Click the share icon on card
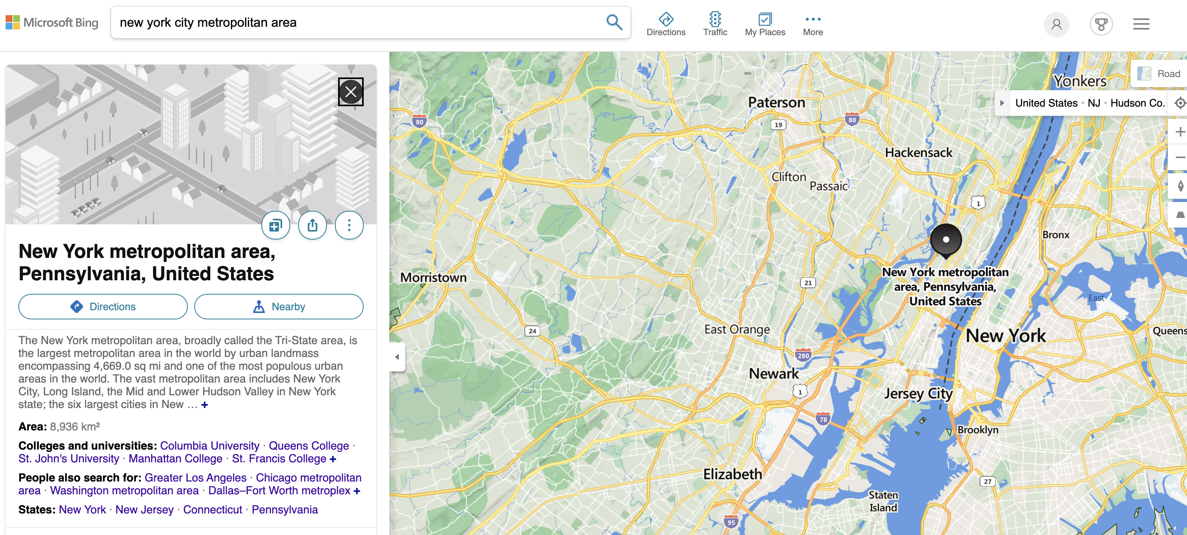 [313, 225]
